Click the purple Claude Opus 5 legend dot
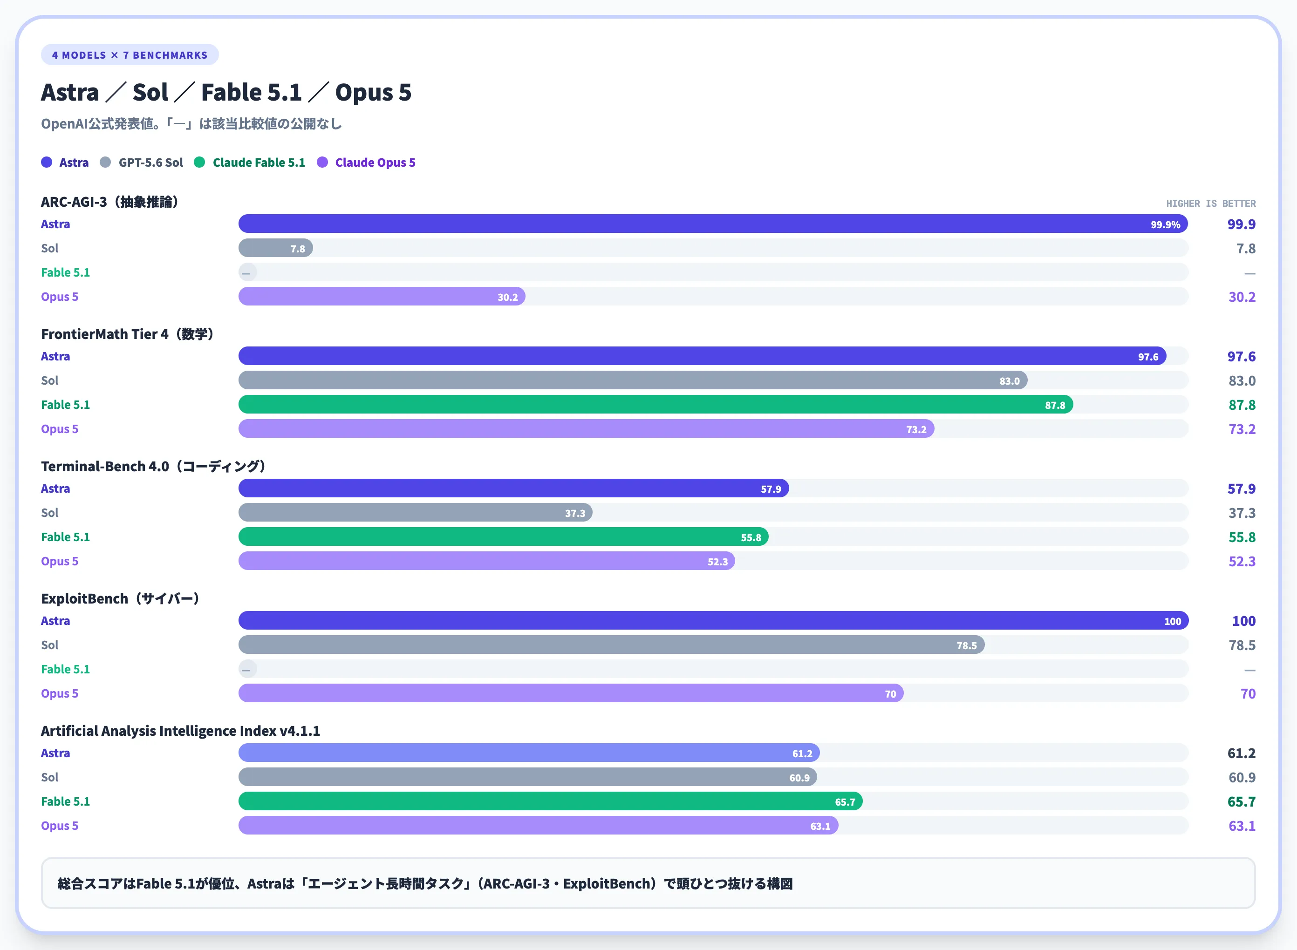Image resolution: width=1297 pixels, height=950 pixels. pyautogui.click(x=323, y=162)
